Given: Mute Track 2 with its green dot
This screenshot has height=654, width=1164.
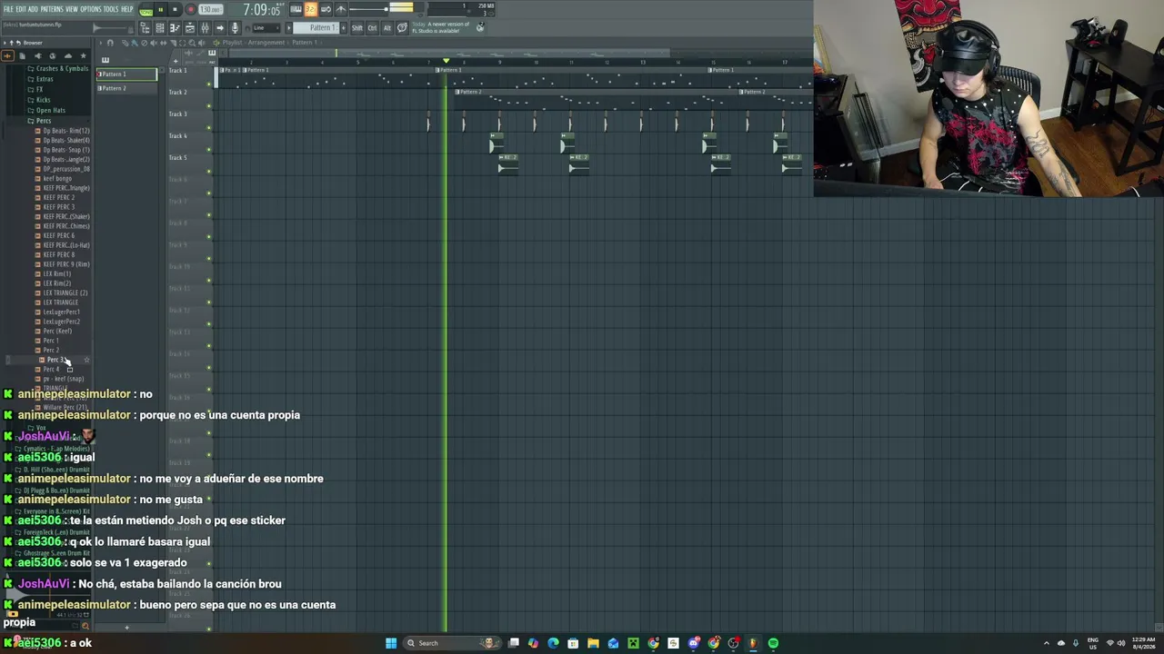Looking at the screenshot, I should (x=209, y=105).
